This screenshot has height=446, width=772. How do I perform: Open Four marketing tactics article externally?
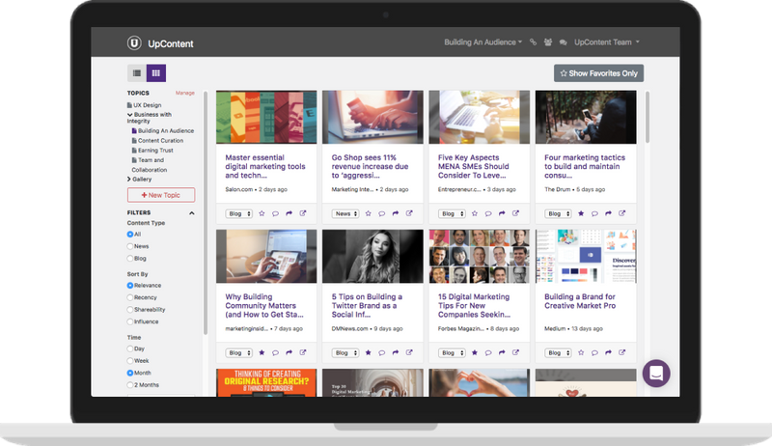click(621, 213)
